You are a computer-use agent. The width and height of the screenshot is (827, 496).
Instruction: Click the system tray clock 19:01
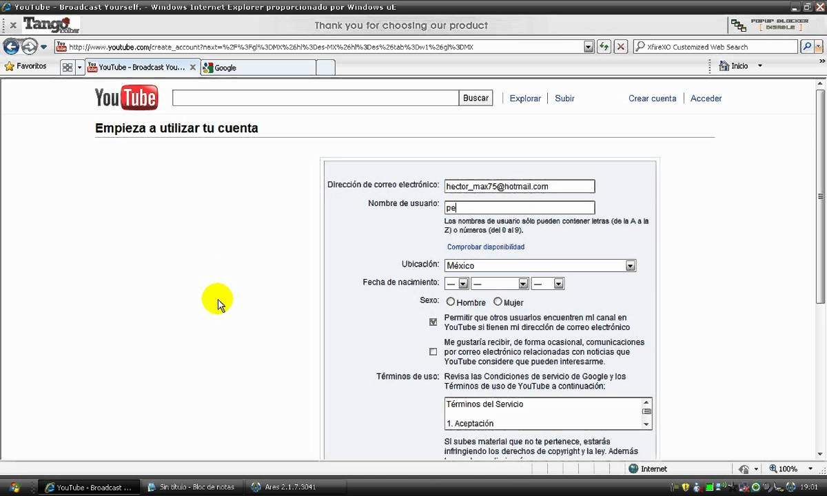809,487
